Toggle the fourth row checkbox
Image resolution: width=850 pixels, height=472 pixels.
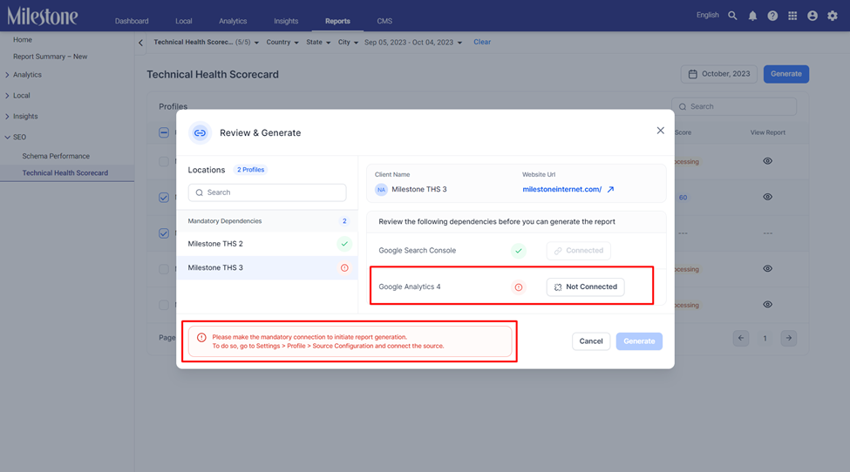164,269
